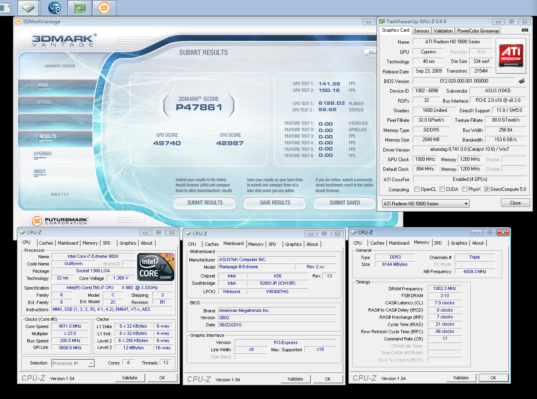Click title icon of CPU-Z processor info window

click(x=22, y=232)
